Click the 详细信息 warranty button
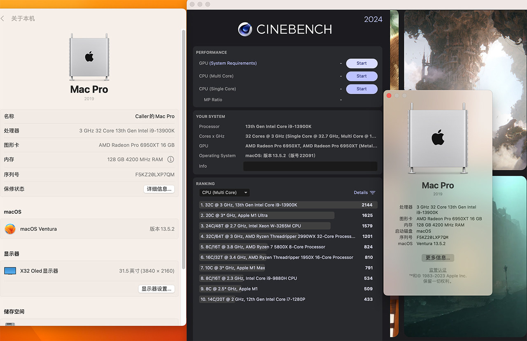The width and height of the screenshot is (527, 341). (159, 189)
